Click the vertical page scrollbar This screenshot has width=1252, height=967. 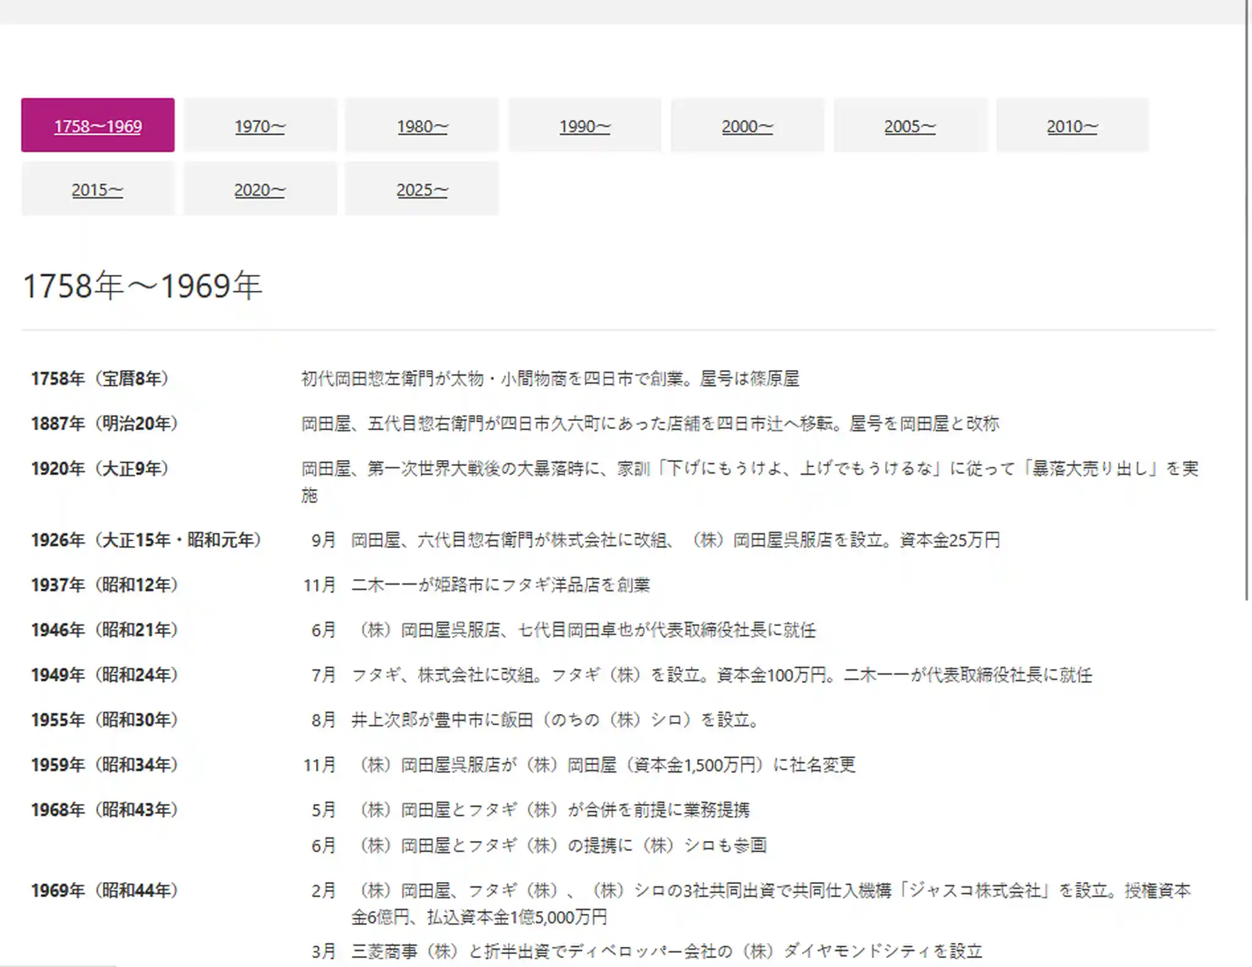pyautogui.click(x=1247, y=299)
